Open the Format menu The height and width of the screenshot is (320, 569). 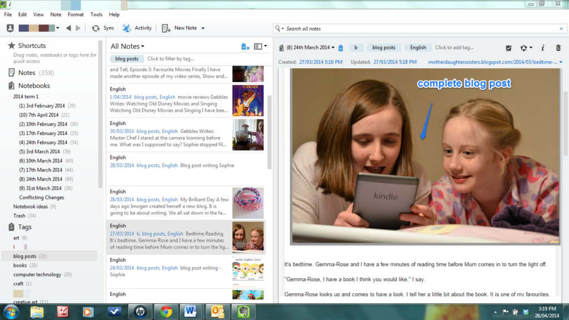pyautogui.click(x=76, y=14)
